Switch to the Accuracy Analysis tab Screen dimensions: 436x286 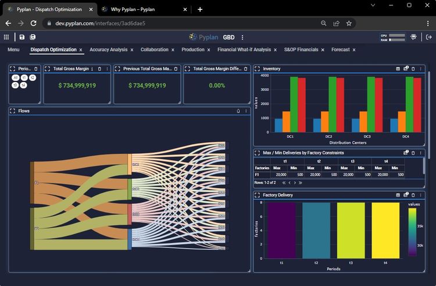(x=108, y=50)
